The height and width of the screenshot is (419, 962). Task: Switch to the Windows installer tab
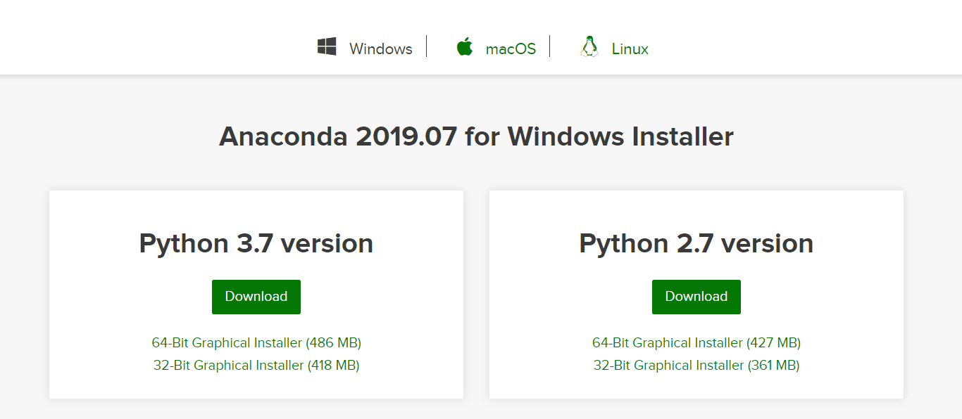tap(380, 49)
